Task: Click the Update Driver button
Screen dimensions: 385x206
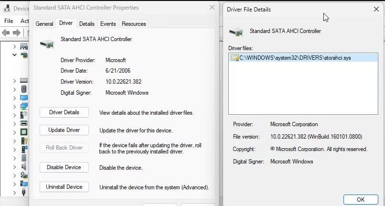Action: [64, 130]
